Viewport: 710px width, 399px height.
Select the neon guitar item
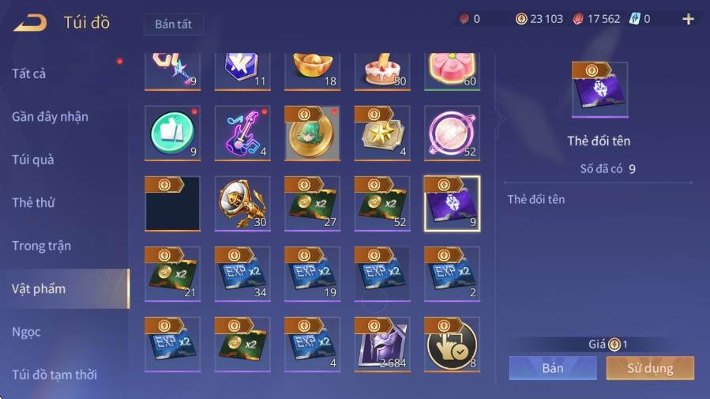242,134
